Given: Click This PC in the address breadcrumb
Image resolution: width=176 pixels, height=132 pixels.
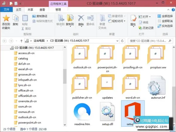Looking at the screenshot, I should [x=39, y=41].
